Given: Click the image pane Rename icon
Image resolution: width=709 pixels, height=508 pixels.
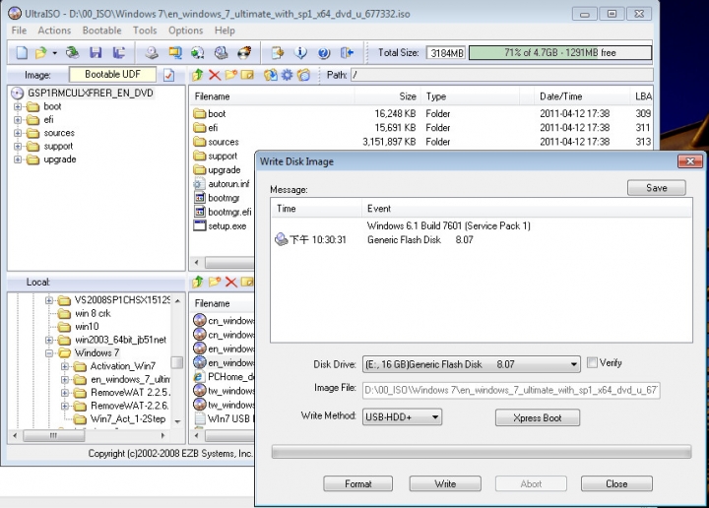Looking at the screenshot, I should click(247, 75).
